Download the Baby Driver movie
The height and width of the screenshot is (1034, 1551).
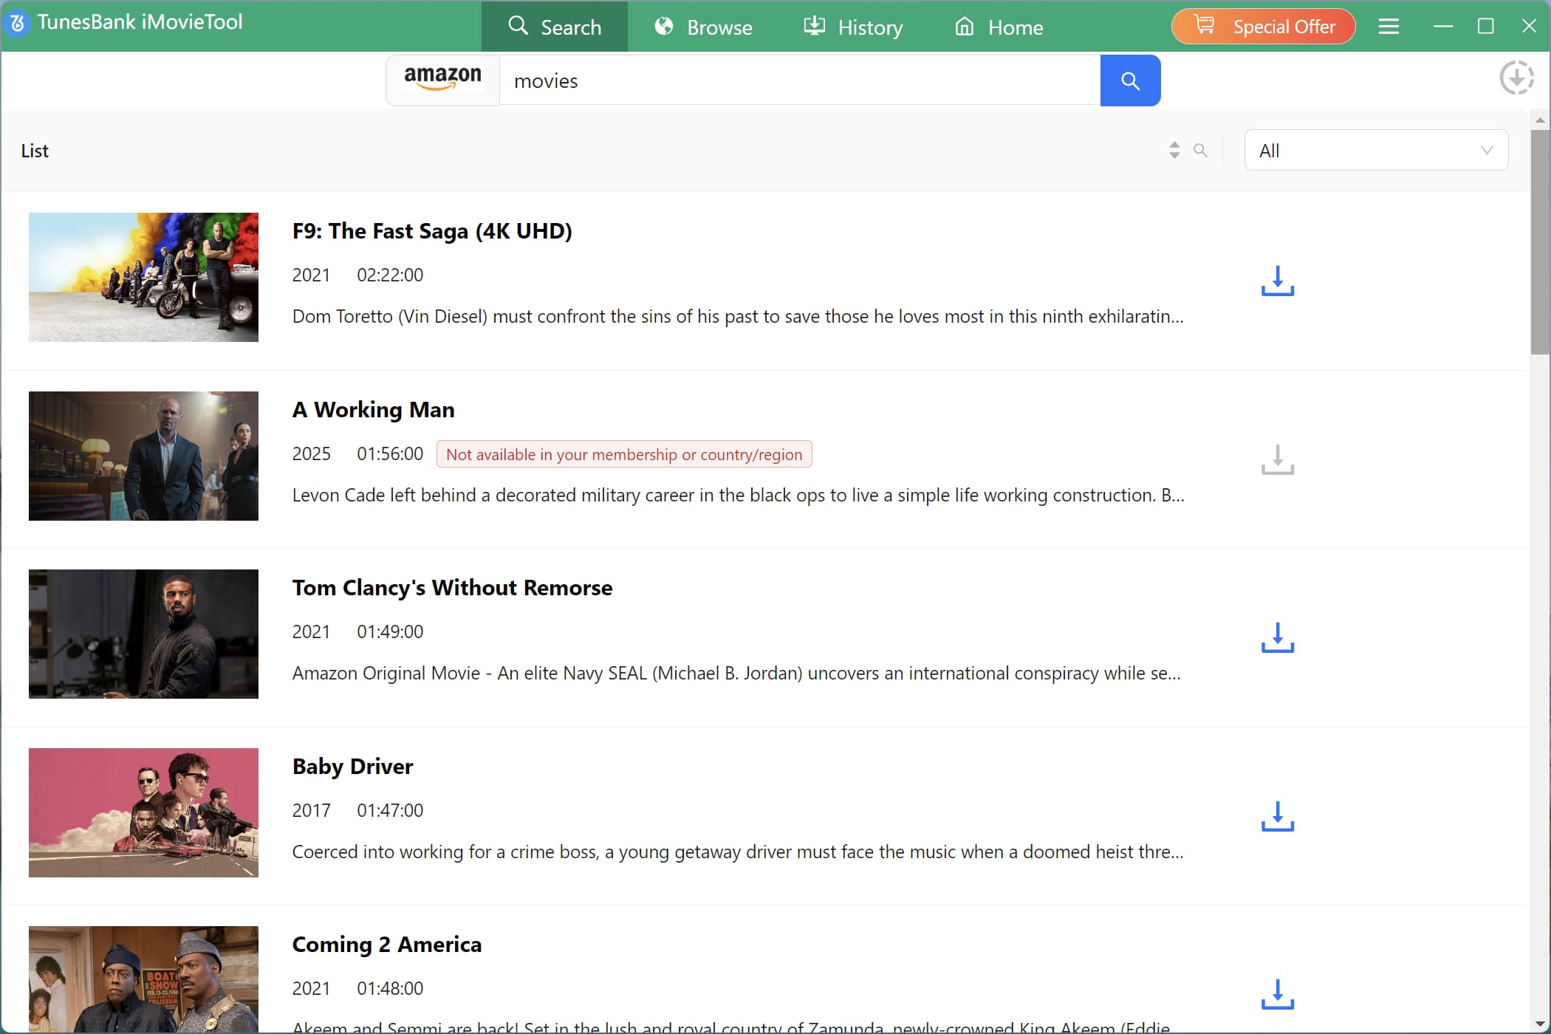coord(1277,816)
